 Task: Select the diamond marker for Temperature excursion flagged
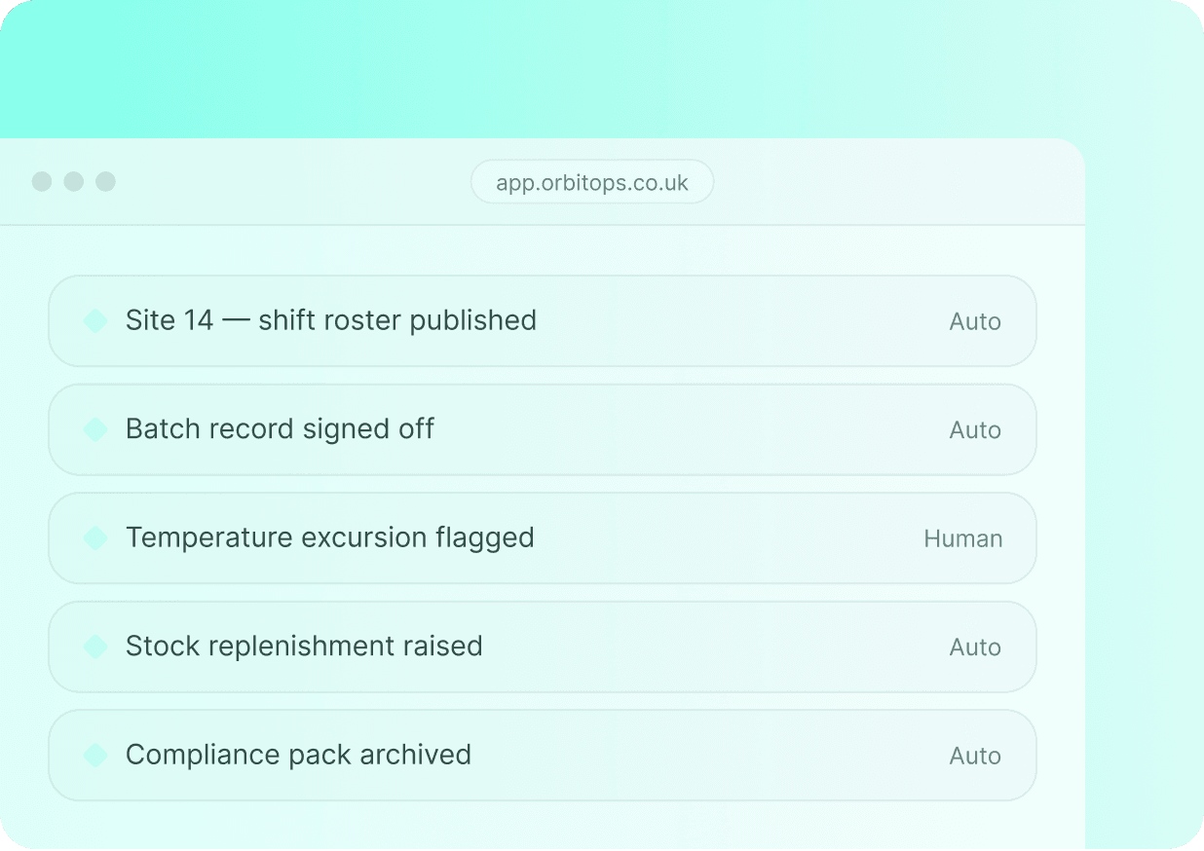click(95, 538)
